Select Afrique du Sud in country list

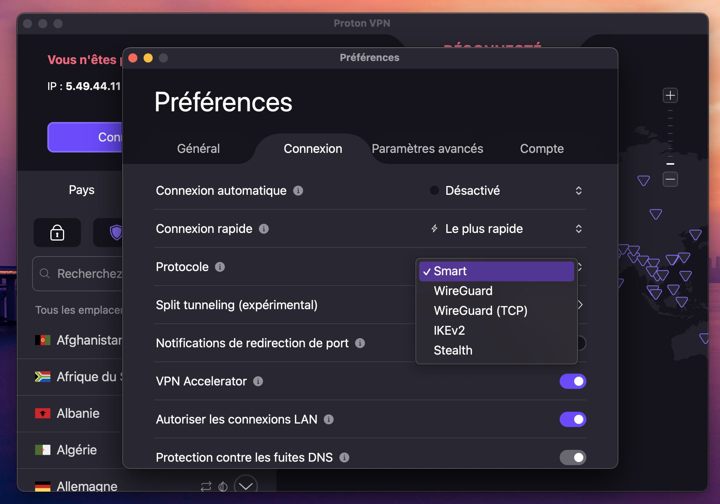pyautogui.click(x=70, y=377)
